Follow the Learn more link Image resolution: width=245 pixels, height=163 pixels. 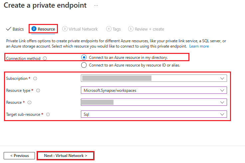(x=199, y=46)
